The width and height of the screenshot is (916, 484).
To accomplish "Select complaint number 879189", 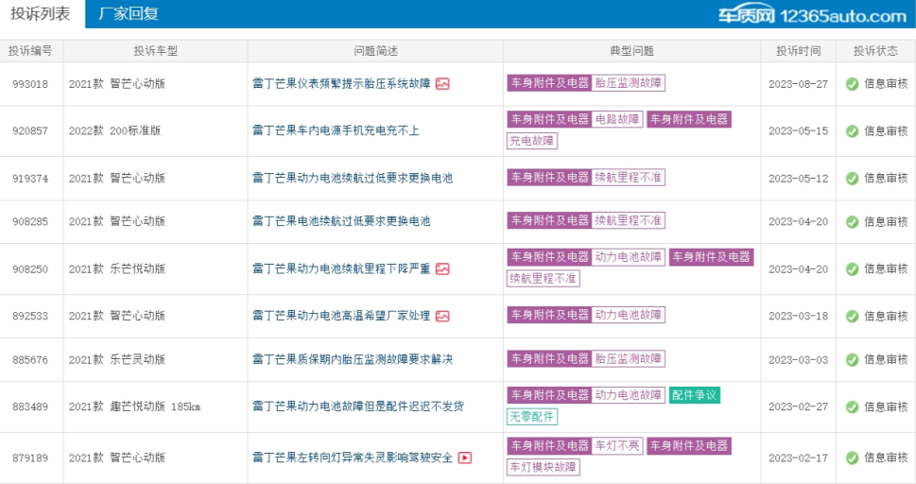I will (x=30, y=458).
